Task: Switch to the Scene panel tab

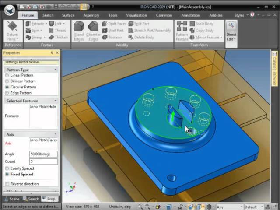Action: click(x=12, y=199)
